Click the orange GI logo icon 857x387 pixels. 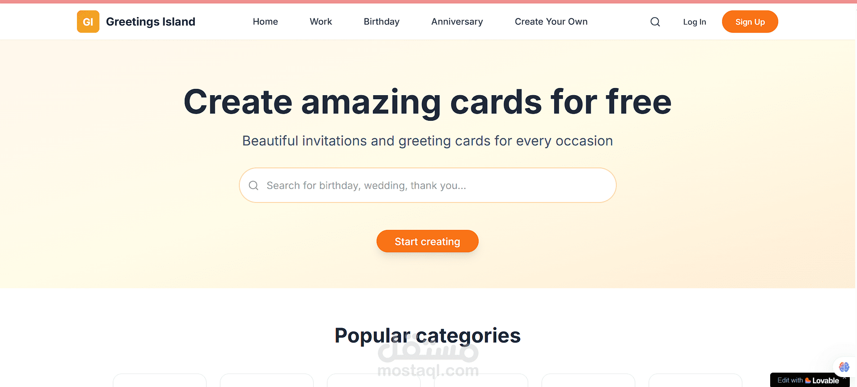(x=88, y=22)
